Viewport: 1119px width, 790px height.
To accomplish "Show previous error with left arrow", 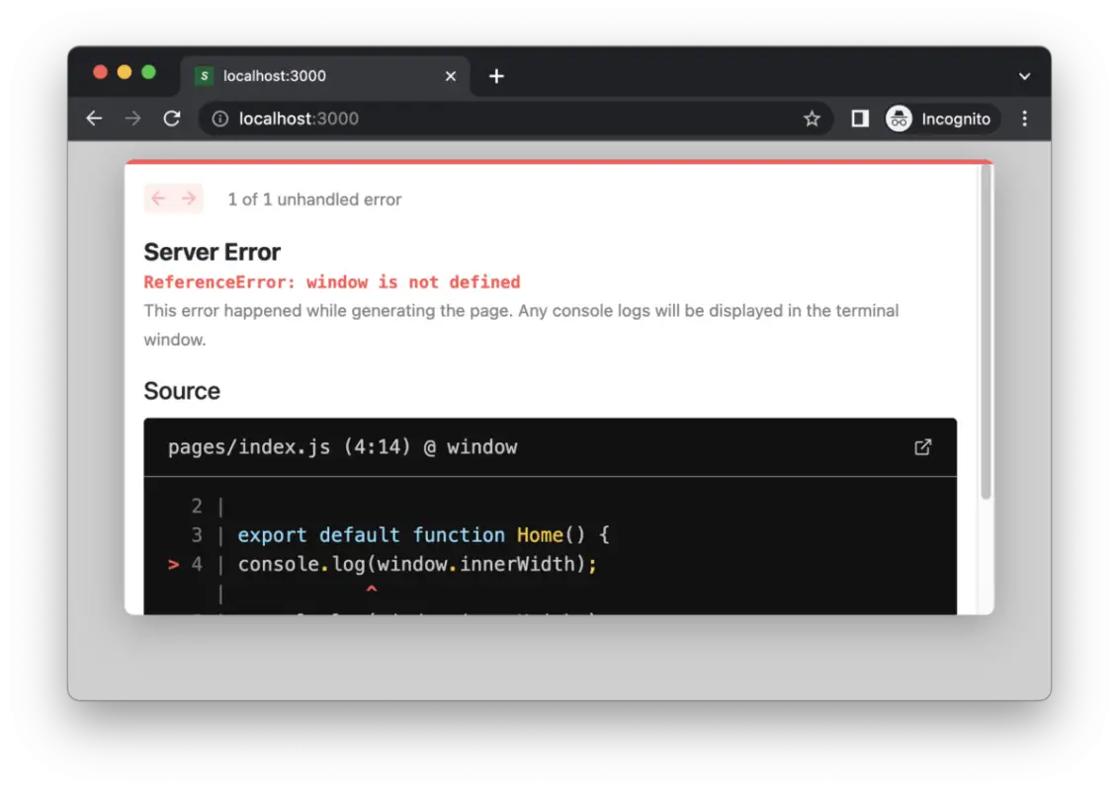I will [x=158, y=198].
